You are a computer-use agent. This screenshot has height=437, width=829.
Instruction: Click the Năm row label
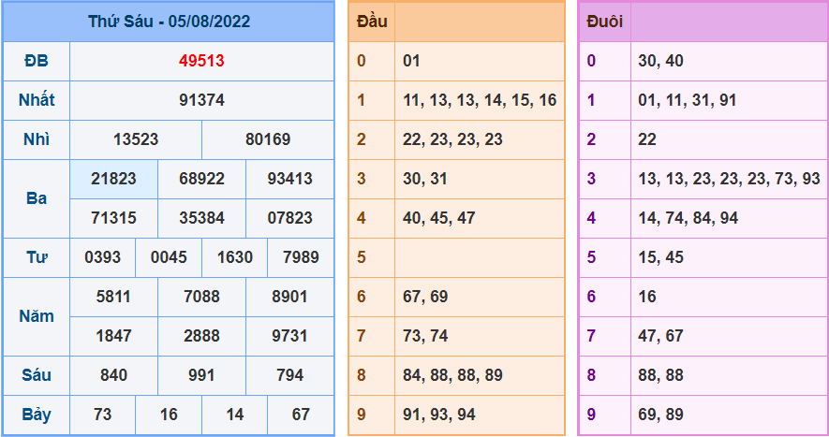[37, 316]
